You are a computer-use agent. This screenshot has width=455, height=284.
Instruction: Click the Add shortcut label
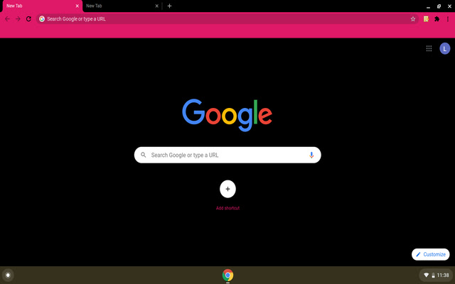pos(227,208)
